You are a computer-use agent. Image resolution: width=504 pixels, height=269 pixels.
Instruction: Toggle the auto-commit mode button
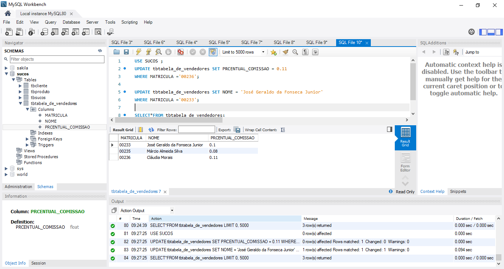coord(213,52)
